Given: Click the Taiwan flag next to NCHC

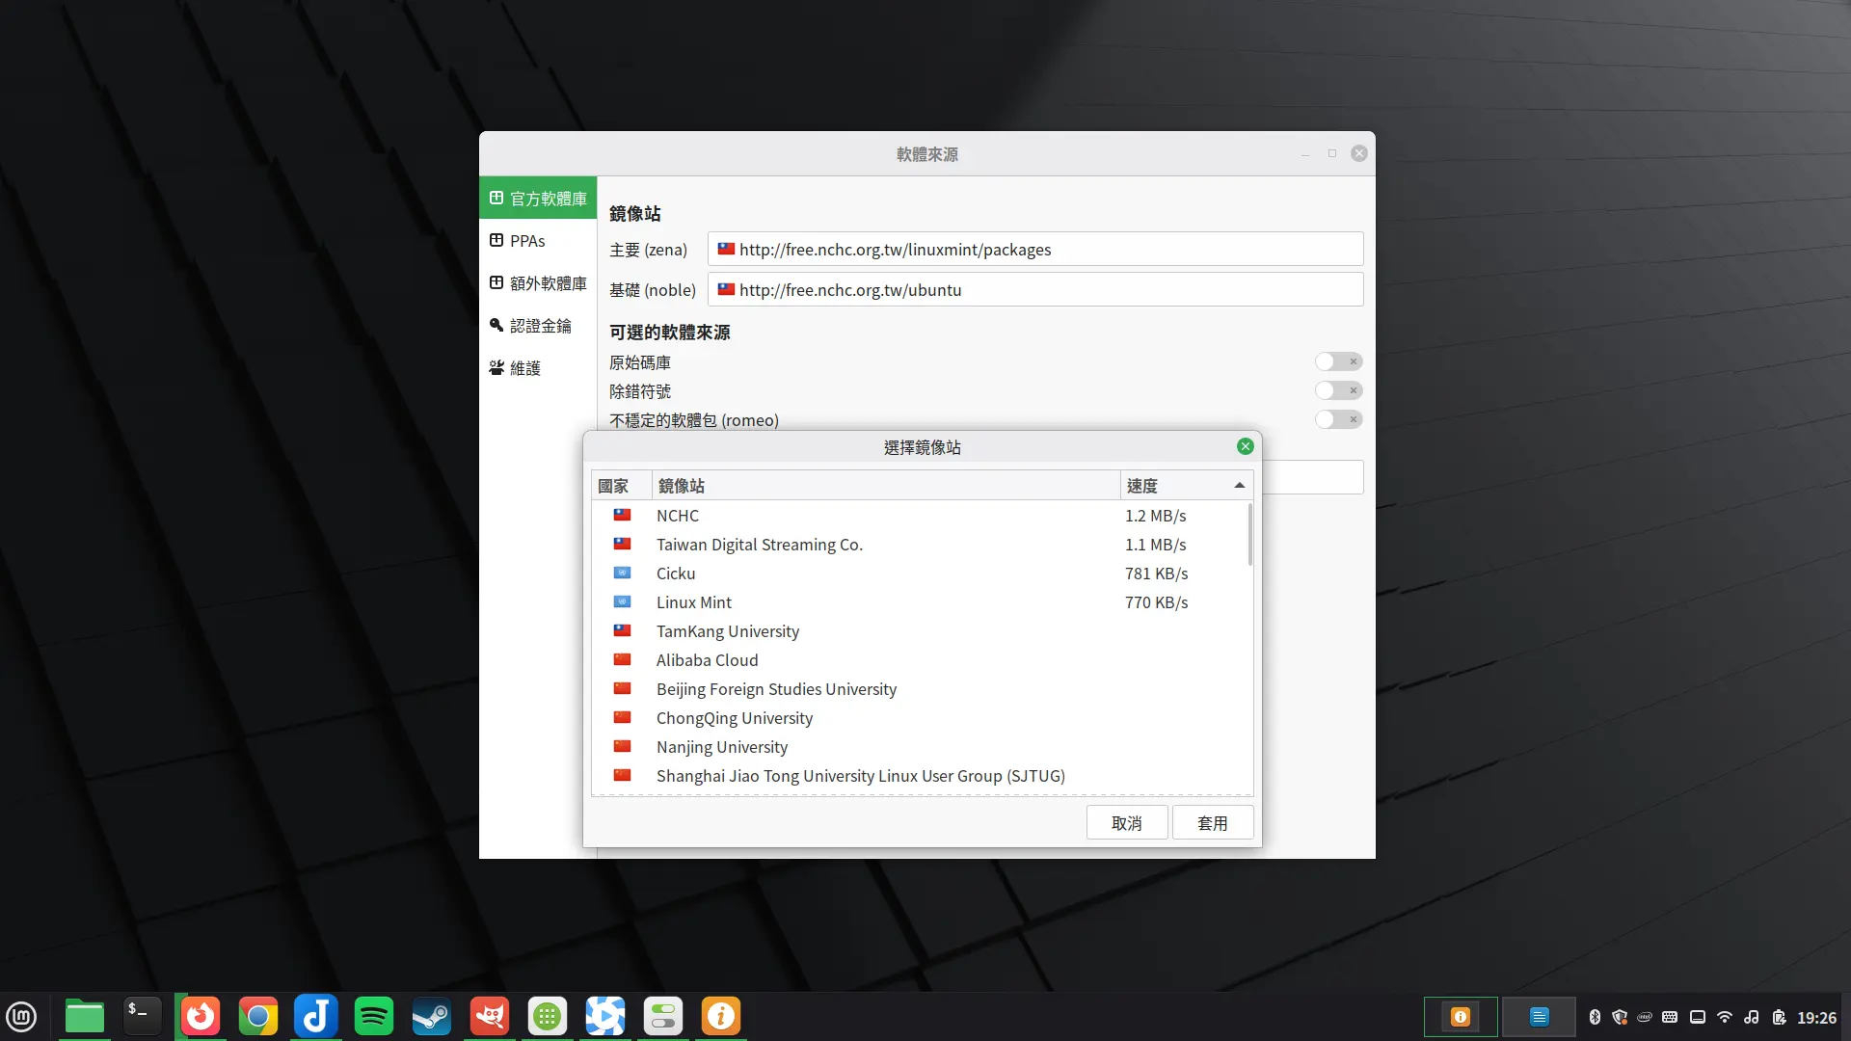Looking at the screenshot, I should coord(623,515).
